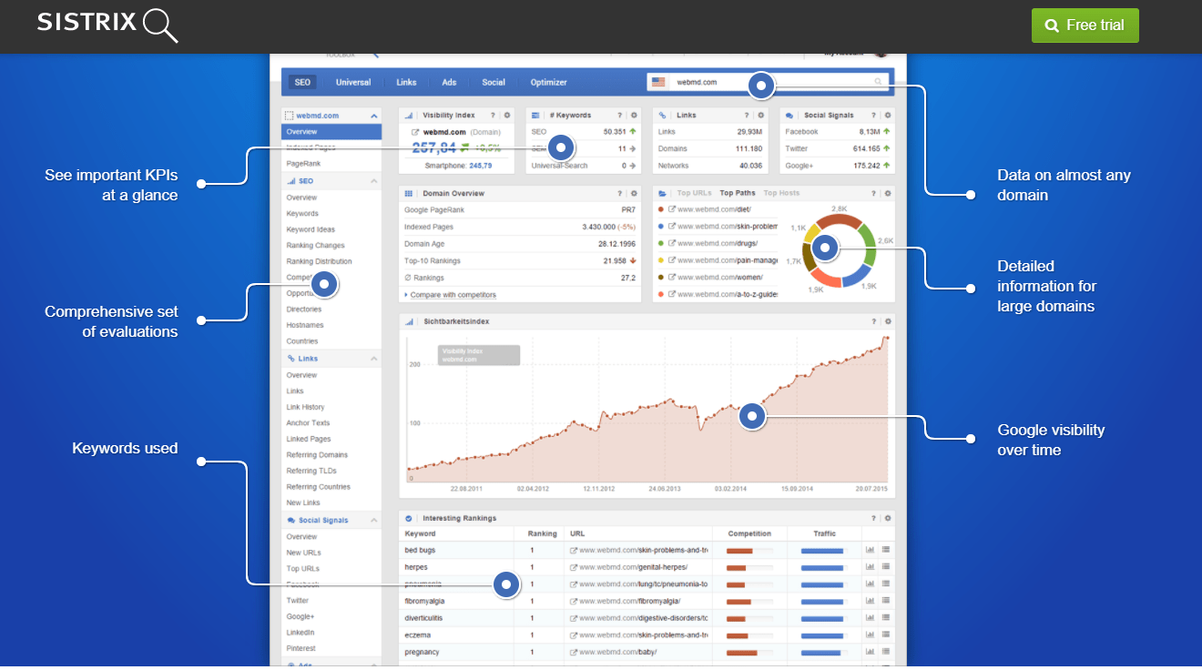This screenshot has height=670, width=1202.
Task: Click the Keyword column header
Action: tap(420, 533)
